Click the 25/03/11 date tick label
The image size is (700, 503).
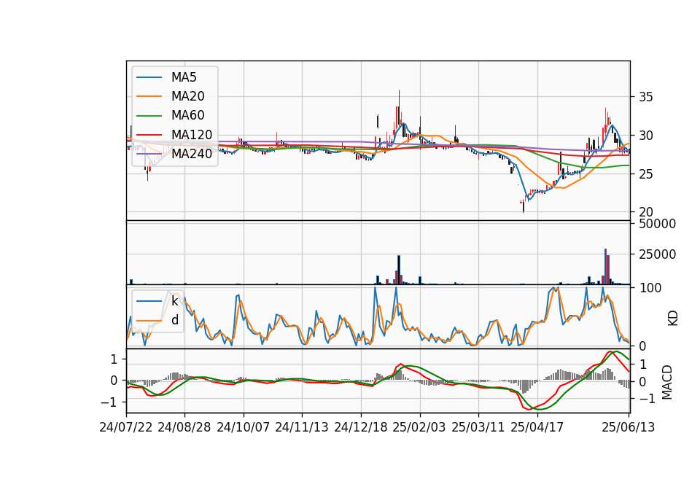click(x=478, y=427)
